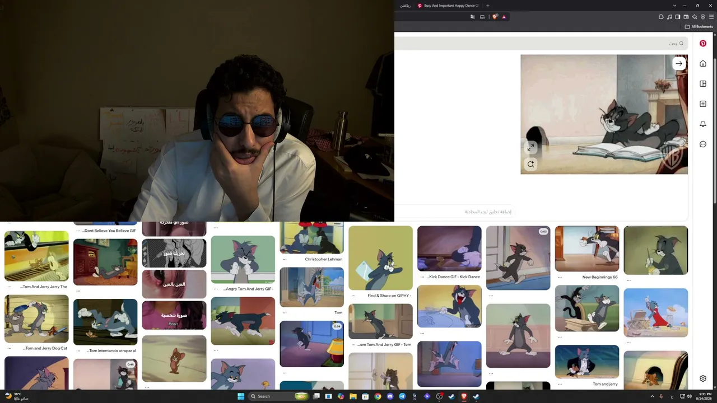The height and width of the screenshot is (403, 717).
Task: Click the Brave Rewards triangle icon
Action: tap(504, 17)
